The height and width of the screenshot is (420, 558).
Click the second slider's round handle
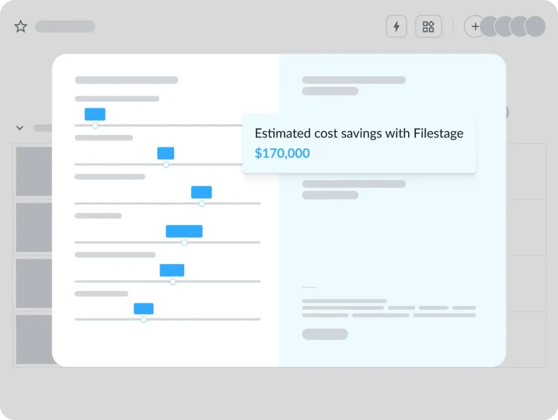tap(166, 165)
